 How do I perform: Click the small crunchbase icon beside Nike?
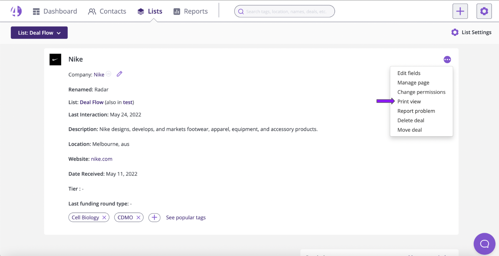pyautogui.click(x=108, y=74)
